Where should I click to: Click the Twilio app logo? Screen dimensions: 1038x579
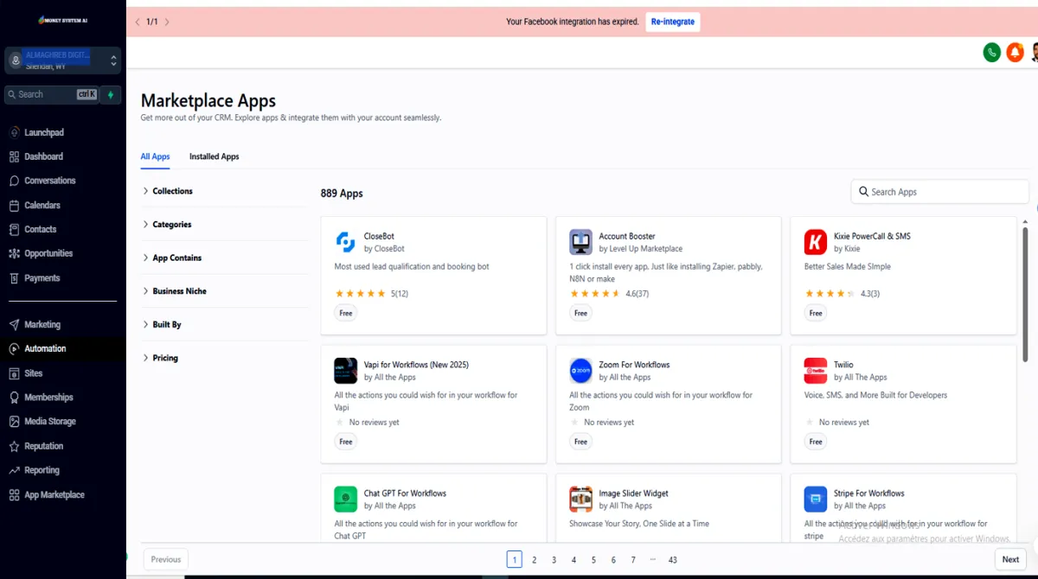click(816, 371)
